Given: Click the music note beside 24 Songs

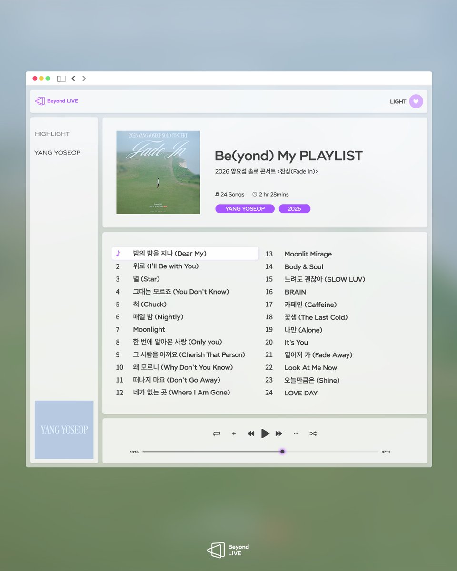Looking at the screenshot, I should click(217, 194).
